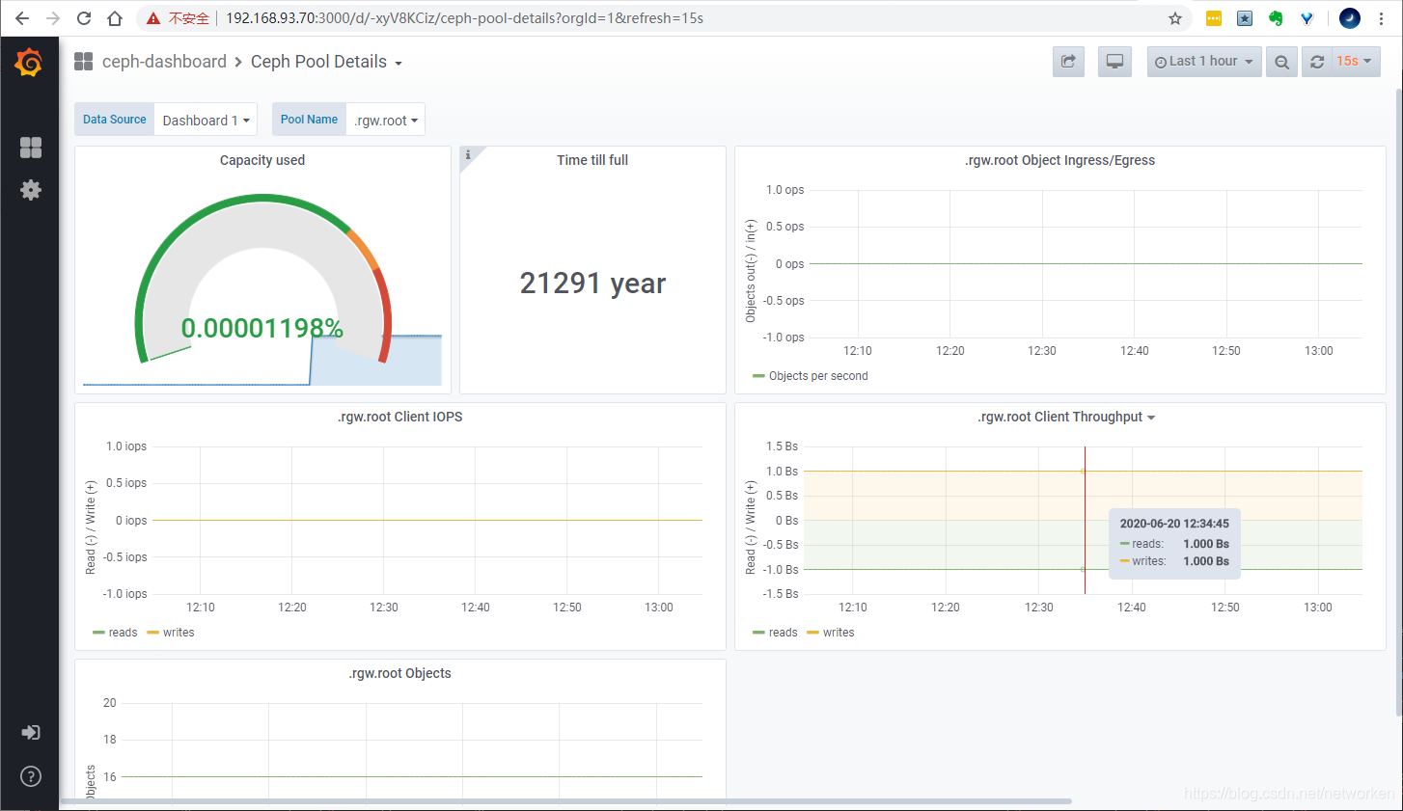
Task: Open the Pool Name .rgw.root dropdown
Action: [x=385, y=120]
